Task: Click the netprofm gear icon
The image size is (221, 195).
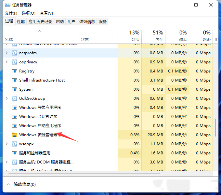Action: [15, 53]
